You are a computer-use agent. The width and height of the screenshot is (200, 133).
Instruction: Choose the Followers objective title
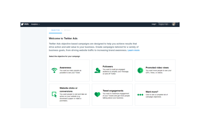pyautogui.click(x=108, y=66)
